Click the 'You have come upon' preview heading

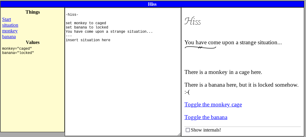click(x=233, y=42)
